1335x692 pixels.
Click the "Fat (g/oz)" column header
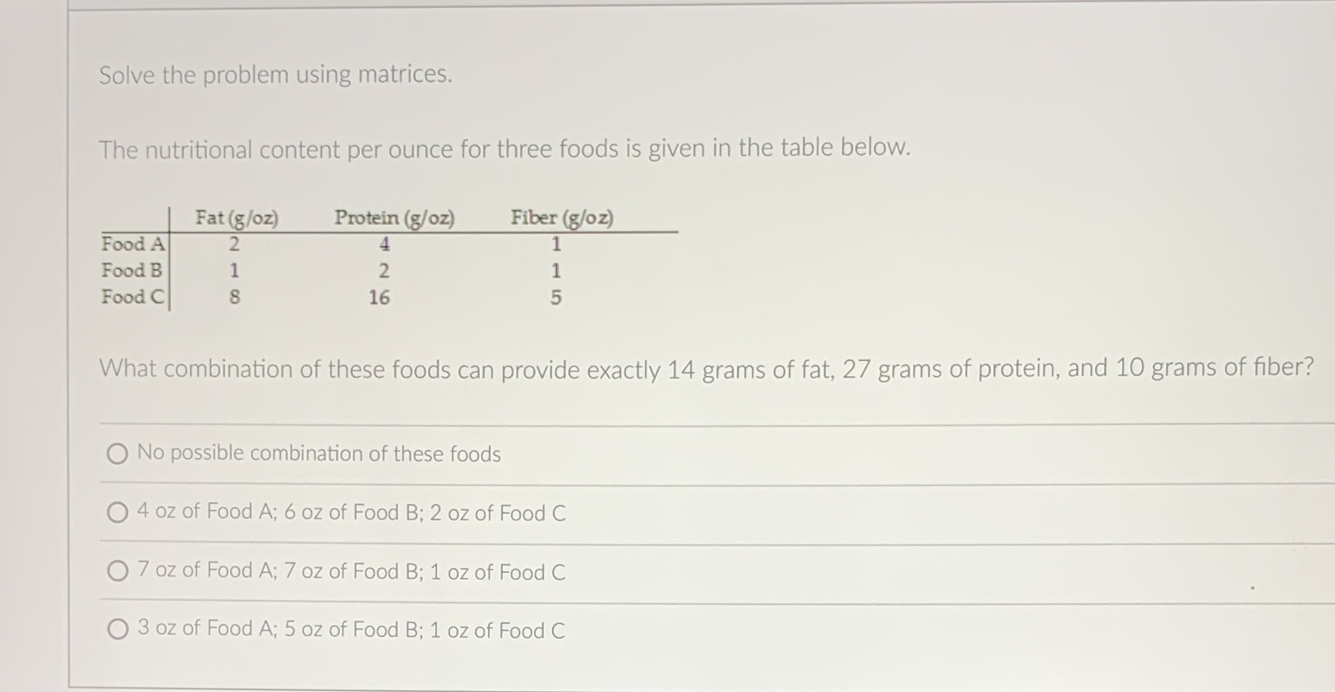237,218
